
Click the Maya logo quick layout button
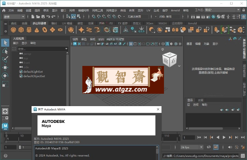click(5, 126)
